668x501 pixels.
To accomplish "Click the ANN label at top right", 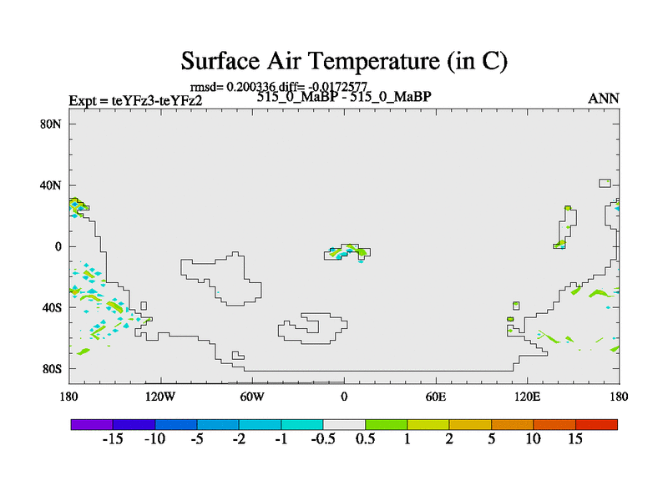I will point(604,99).
